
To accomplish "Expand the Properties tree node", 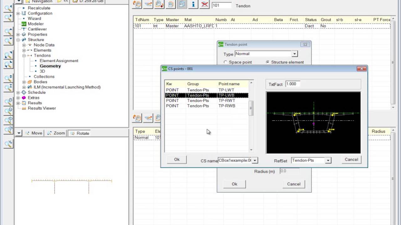I will click(18, 34).
